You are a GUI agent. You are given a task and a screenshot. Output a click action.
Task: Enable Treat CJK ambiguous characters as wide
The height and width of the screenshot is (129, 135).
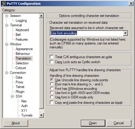(x=52, y=57)
